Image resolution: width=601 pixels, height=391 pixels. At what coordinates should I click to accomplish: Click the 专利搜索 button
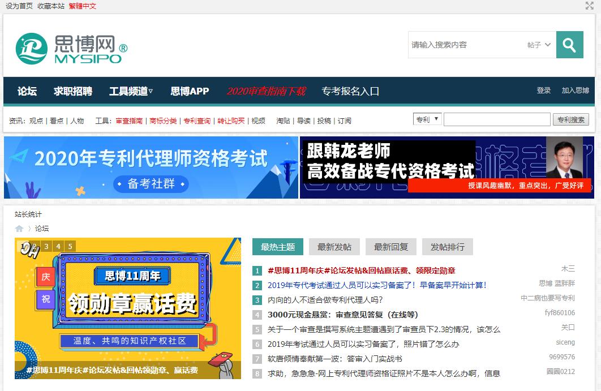[x=570, y=119]
